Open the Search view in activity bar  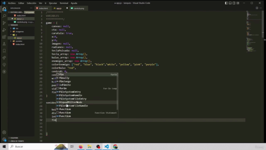coord(4,16)
